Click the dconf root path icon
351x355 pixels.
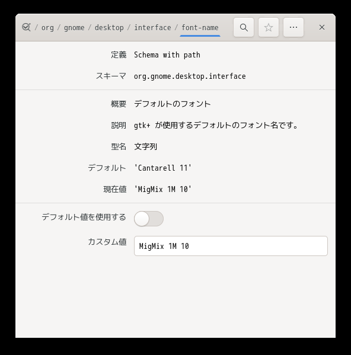click(x=26, y=27)
